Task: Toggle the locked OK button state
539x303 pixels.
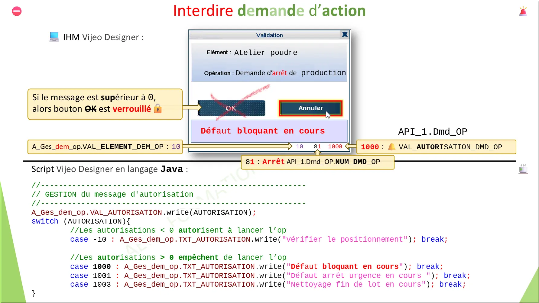Action: 231,108
